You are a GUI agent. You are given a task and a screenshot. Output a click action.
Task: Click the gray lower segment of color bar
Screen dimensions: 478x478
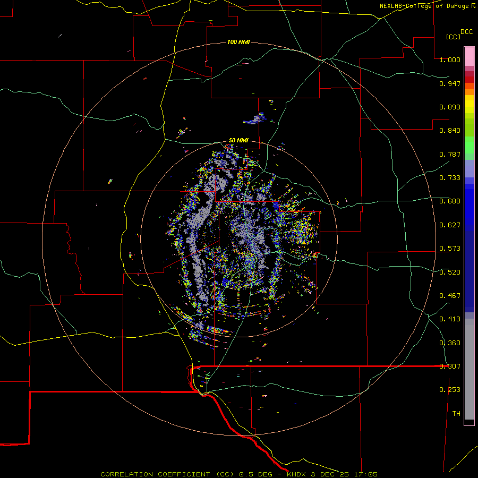469,369
